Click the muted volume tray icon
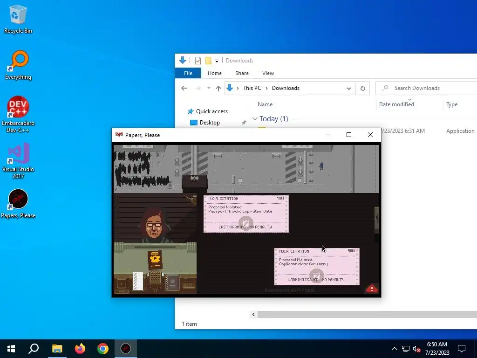The height and width of the screenshot is (358, 477). coord(416,349)
